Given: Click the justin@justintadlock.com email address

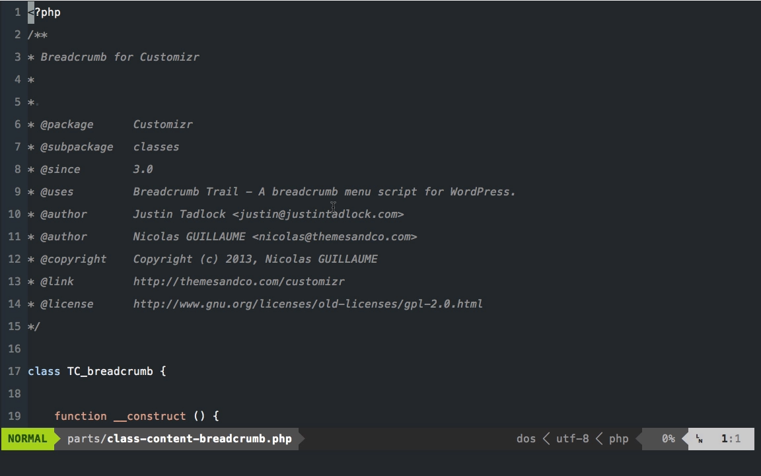Looking at the screenshot, I should point(318,214).
